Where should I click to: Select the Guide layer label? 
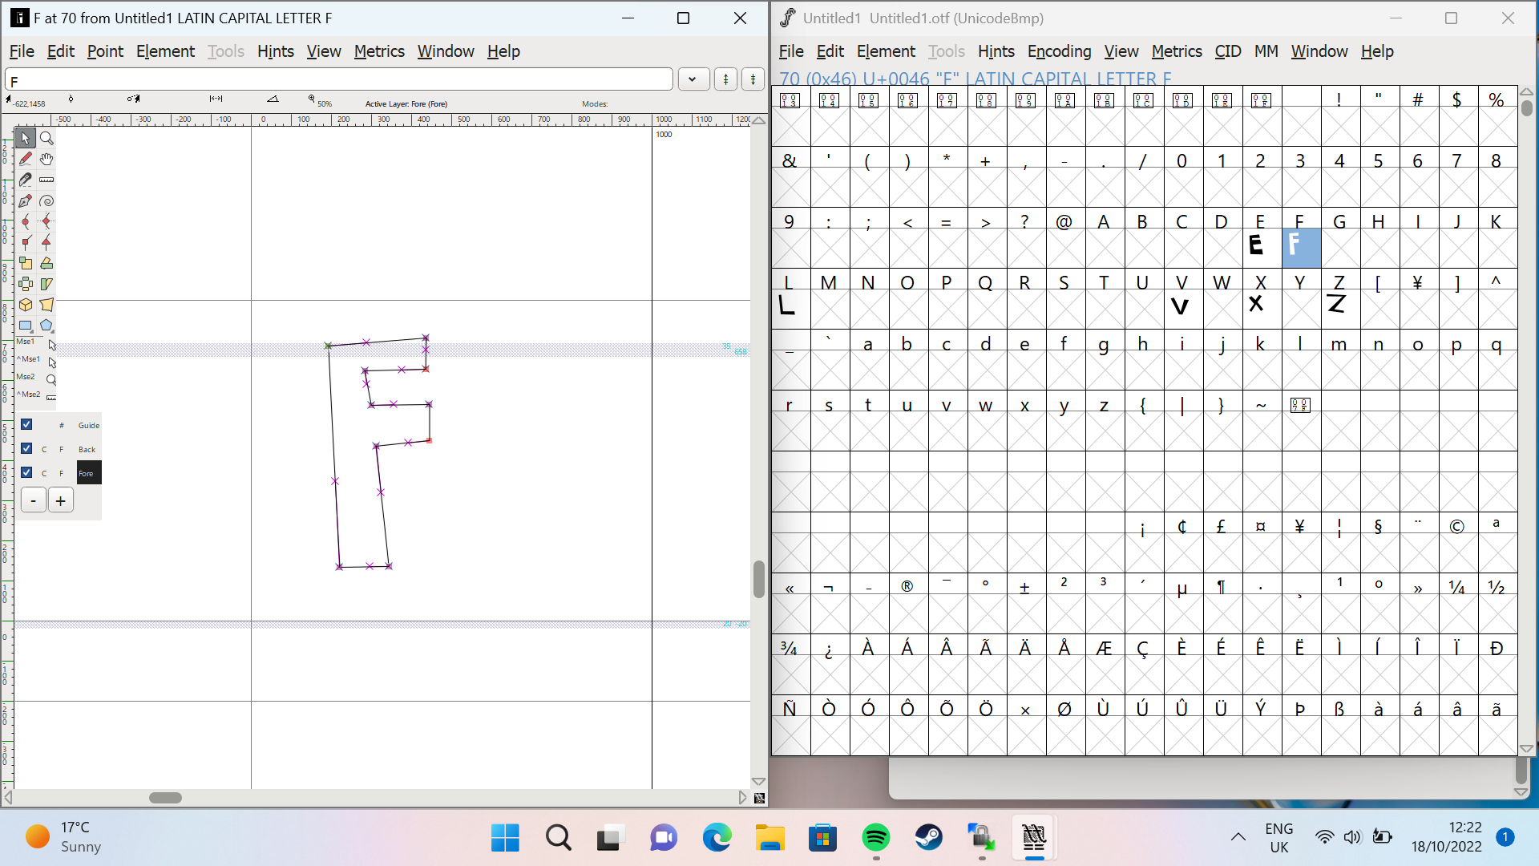point(89,425)
